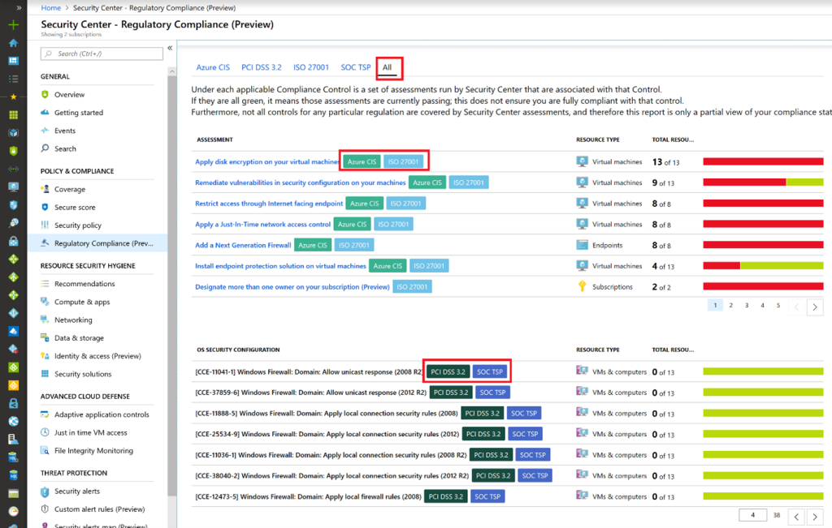Image resolution: width=832 pixels, height=528 pixels.
Task: Click the Adaptive application controls icon
Action: tap(45, 414)
